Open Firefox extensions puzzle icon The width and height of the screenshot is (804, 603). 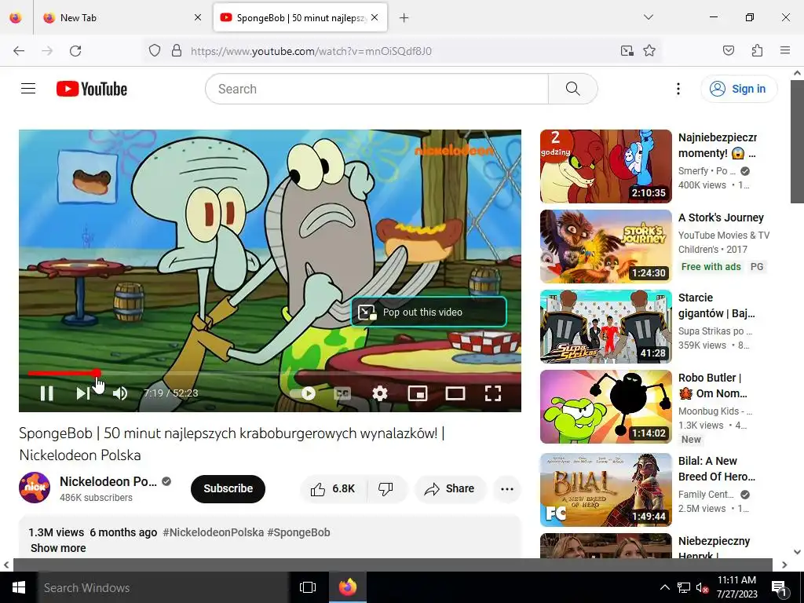pyautogui.click(x=757, y=50)
